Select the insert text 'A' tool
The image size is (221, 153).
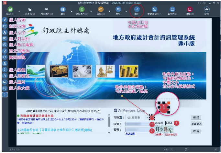tap(5, 32)
